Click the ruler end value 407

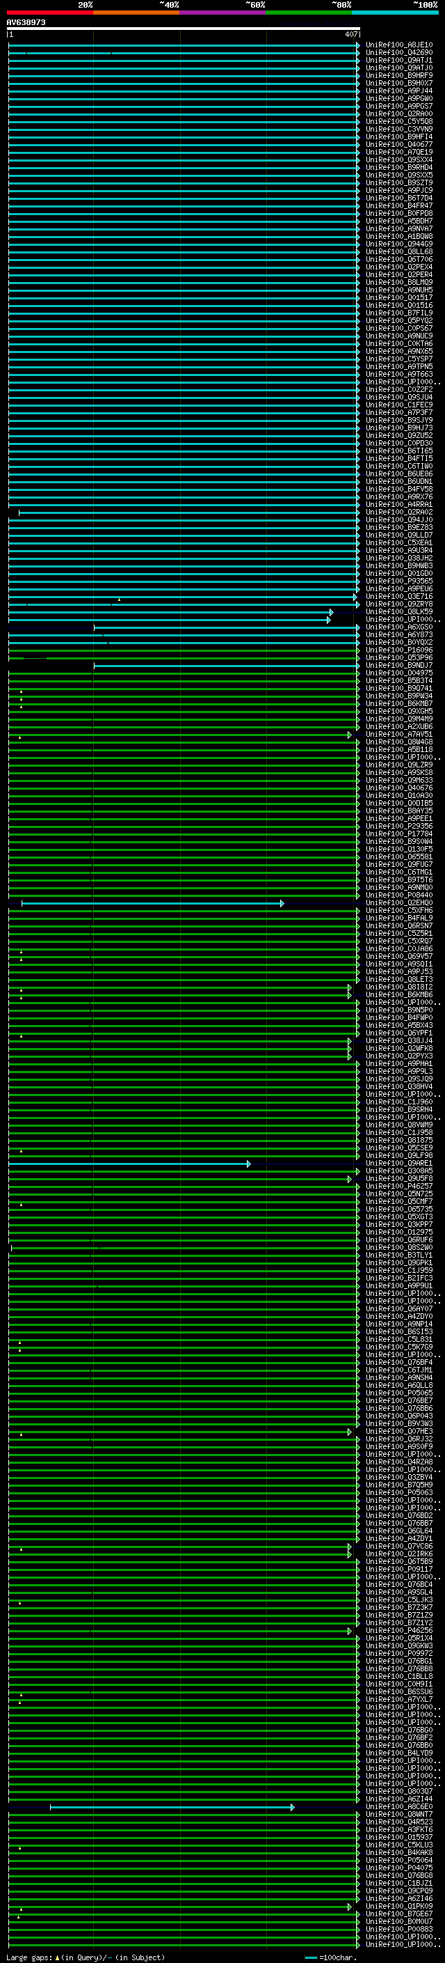coord(350,34)
